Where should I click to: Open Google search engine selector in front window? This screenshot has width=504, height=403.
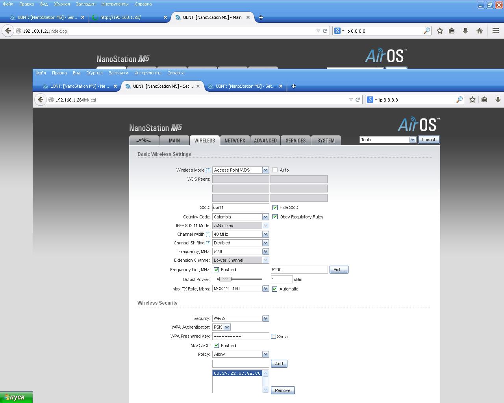click(371, 100)
